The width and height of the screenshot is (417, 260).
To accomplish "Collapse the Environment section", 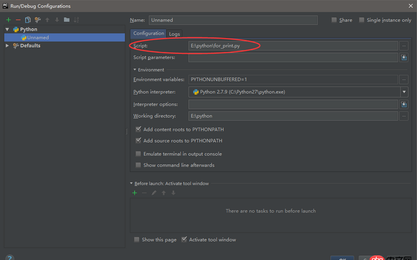I will coord(135,70).
